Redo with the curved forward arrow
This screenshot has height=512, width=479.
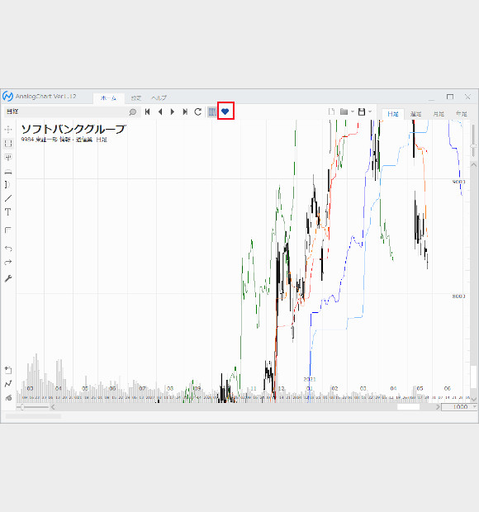tap(8, 263)
